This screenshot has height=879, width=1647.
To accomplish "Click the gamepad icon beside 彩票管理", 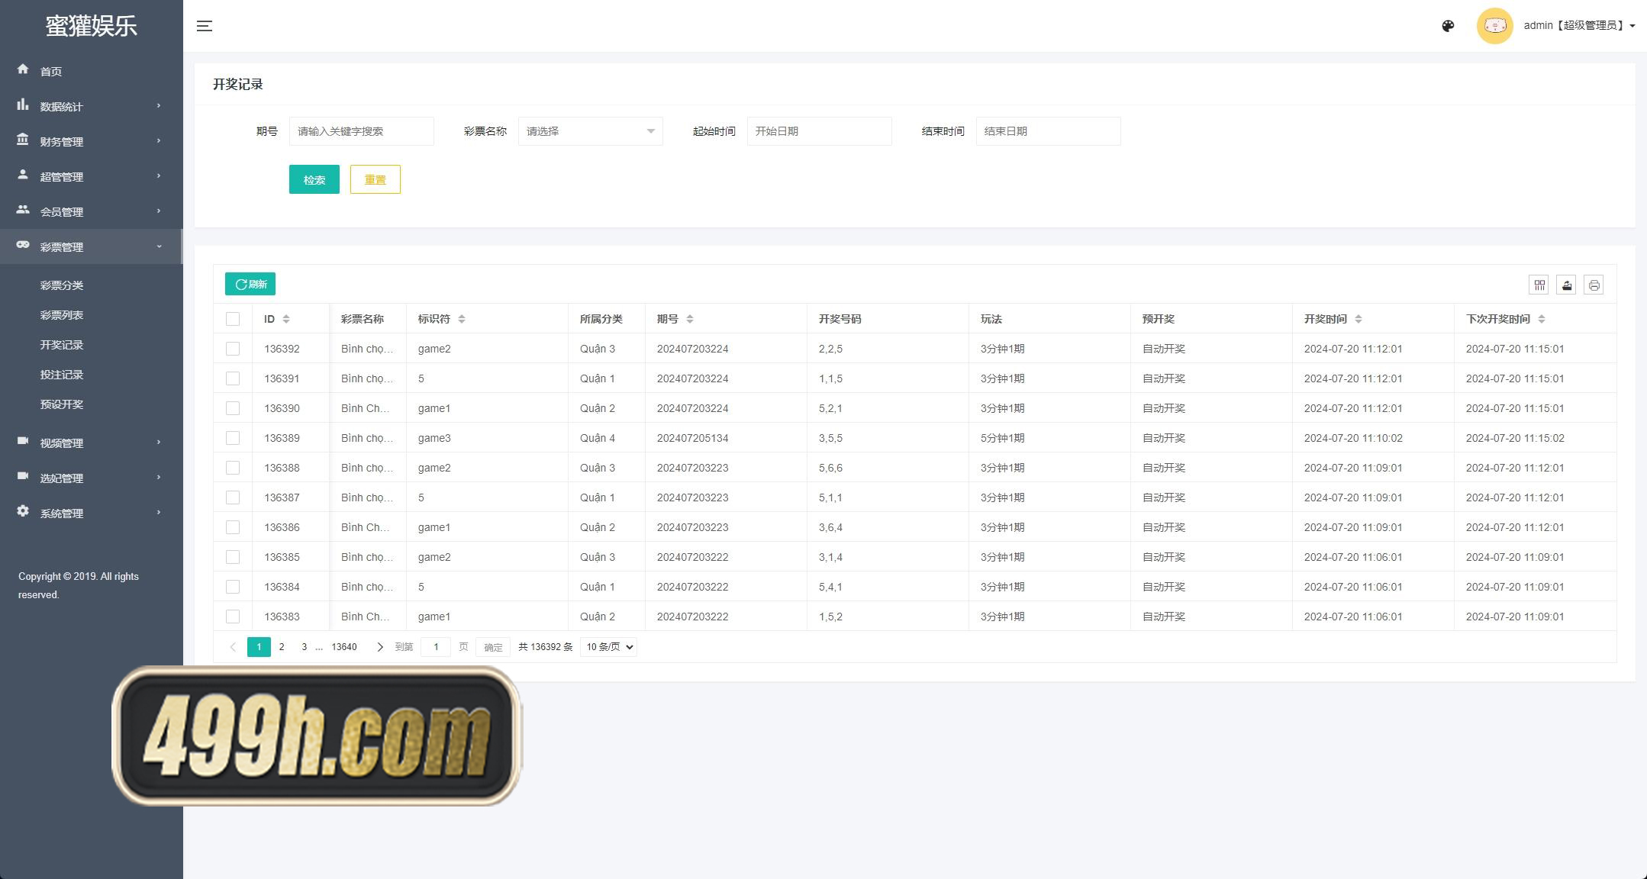I will click(x=23, y=245).
